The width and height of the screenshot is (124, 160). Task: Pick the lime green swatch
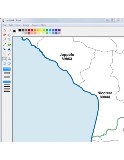(x=44, y=30)
